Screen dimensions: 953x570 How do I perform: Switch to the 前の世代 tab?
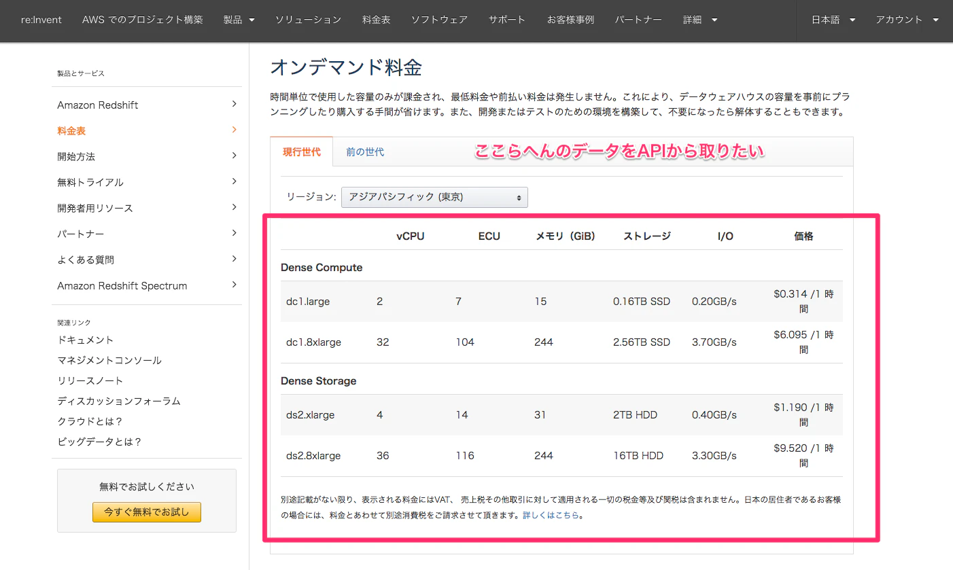365,152
